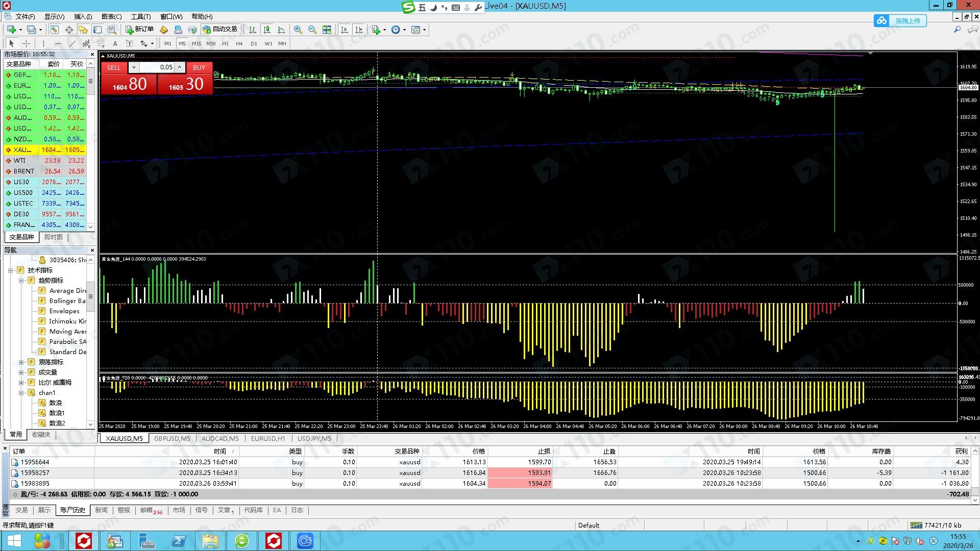Open the Strategy Tester icon

pos(112,30)
